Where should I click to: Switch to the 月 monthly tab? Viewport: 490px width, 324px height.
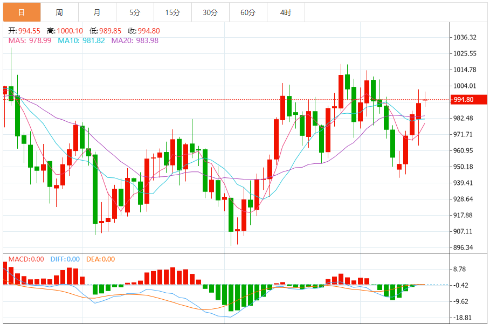tap(97, 12)
